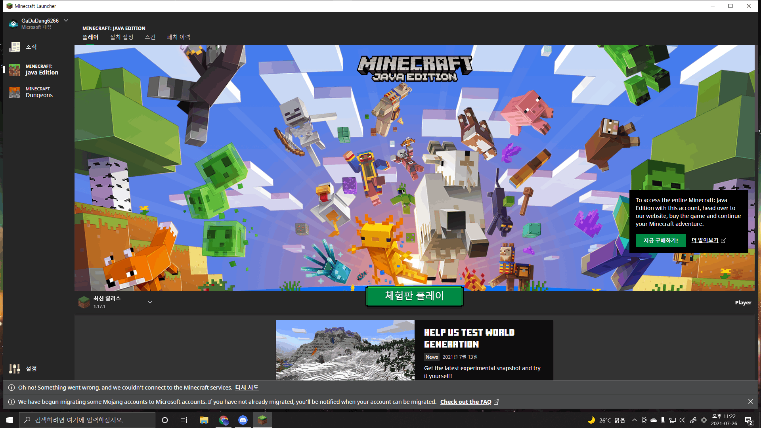Open the world generation news thumbnail
This screenshot has width=761, height=428.
point(345,350)
